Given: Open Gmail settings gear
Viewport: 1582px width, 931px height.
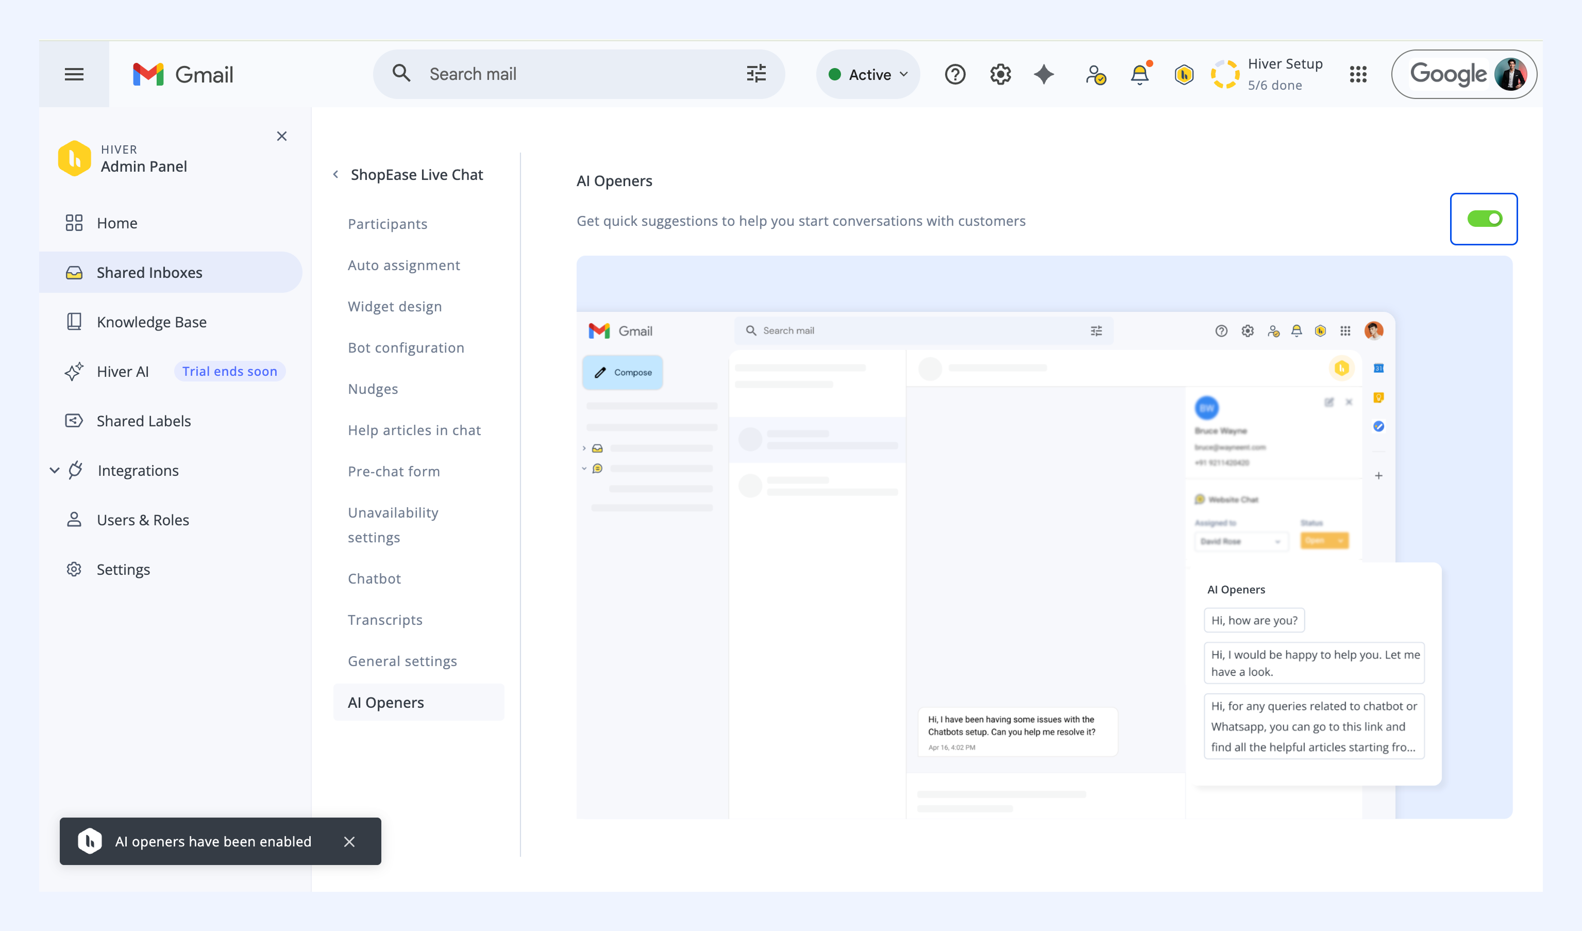Looking at the screenshot, I should (1000, 74).
